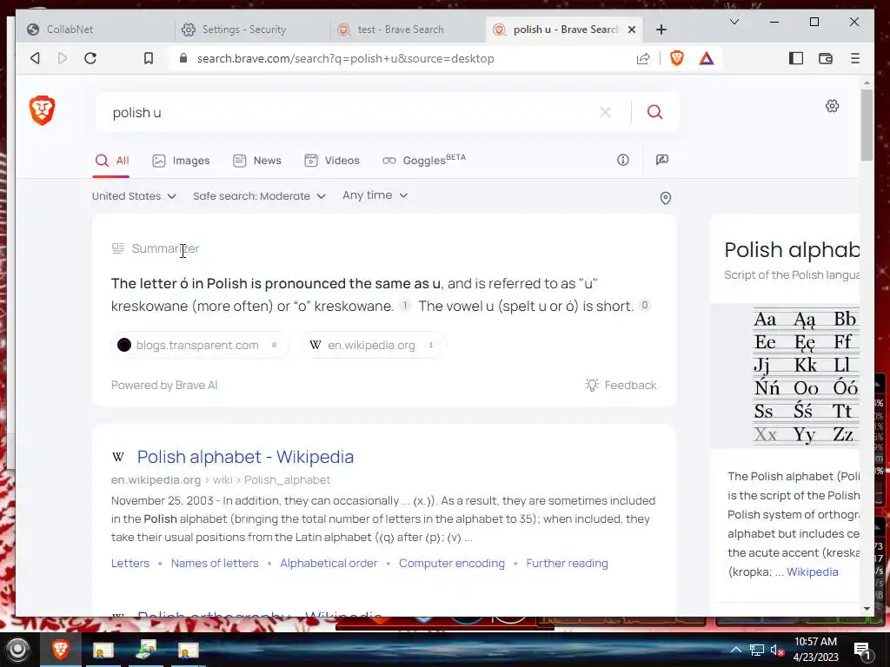The image size is (890, 667).
Task: Open the feedback chat icon beside info
Action: coord(661,160)
